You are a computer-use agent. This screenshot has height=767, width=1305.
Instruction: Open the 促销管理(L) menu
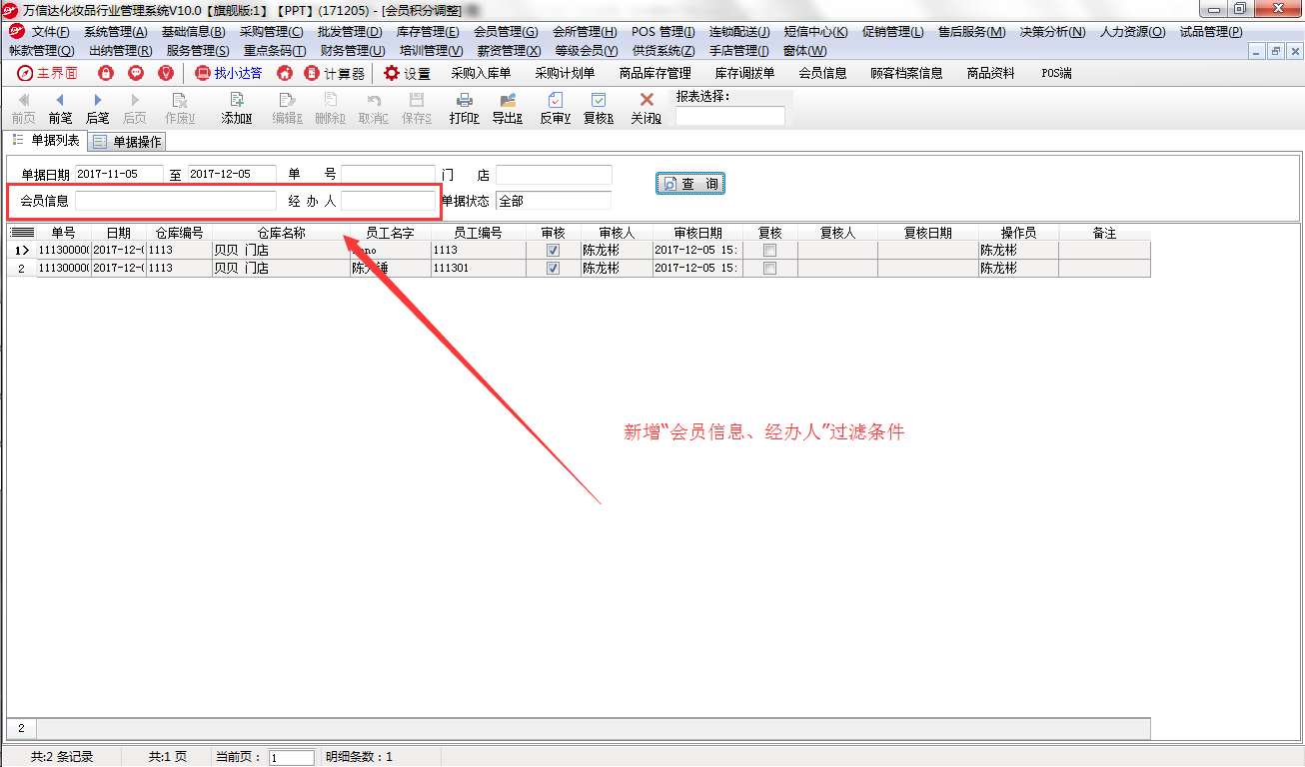pyautogui.click(x=893, y=32)
